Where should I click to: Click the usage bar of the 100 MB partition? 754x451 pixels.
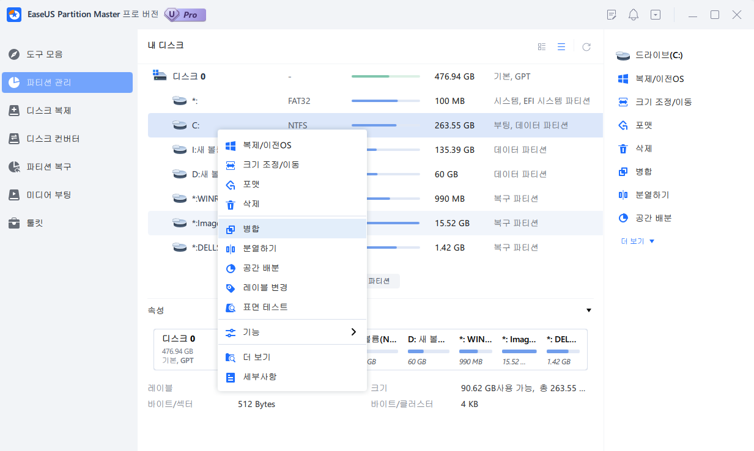click(x=385, y=101)
